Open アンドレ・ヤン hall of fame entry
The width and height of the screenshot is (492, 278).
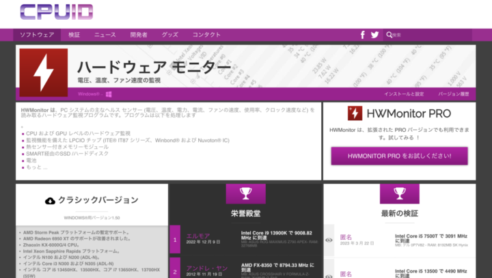pyautogui.click(x=207, y=268)
